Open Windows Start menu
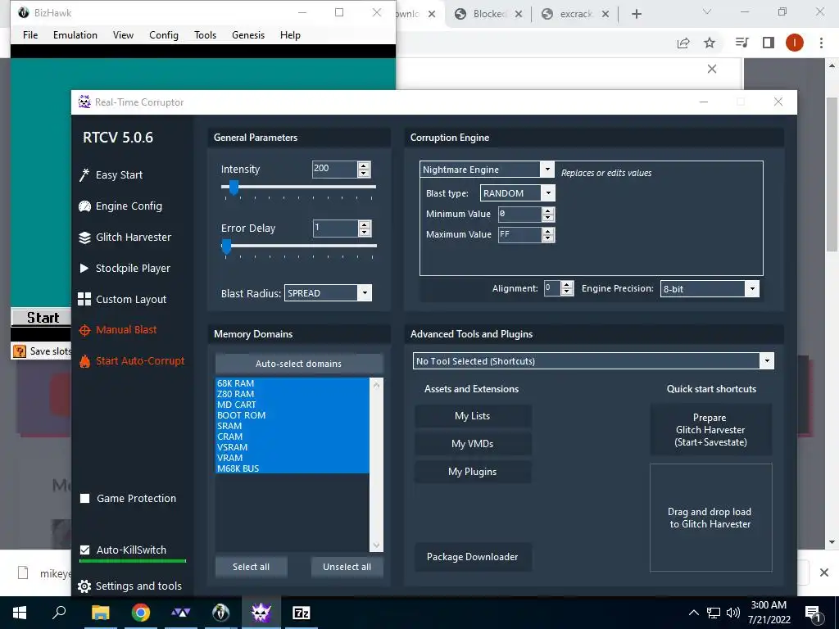Viewport: 839px width, 629px height. 20,613
